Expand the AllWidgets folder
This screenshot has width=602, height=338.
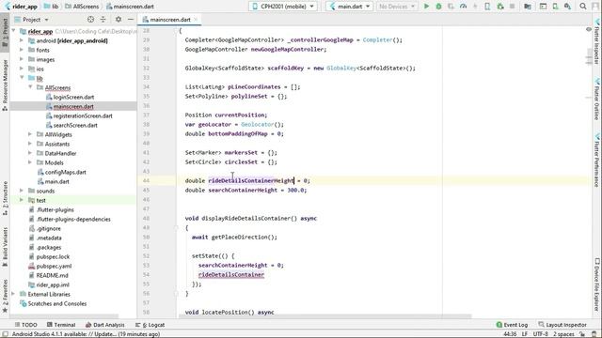(x=30, y=134)
